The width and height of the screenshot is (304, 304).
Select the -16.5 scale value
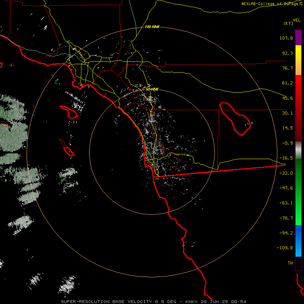(x=286, y=158)
